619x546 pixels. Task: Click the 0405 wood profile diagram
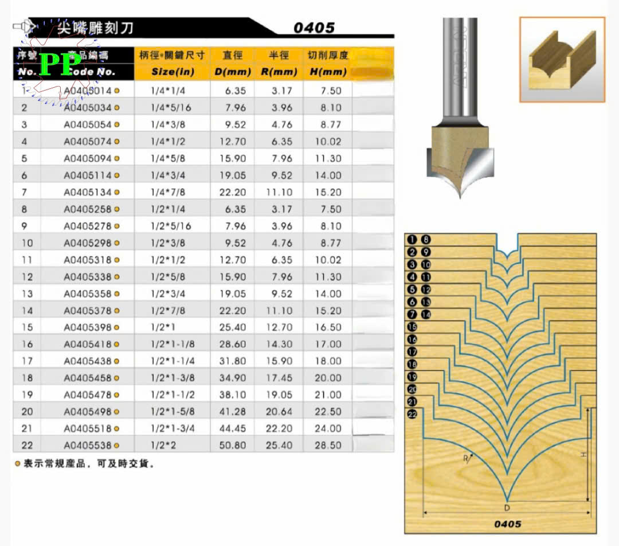tap(500, 383)
